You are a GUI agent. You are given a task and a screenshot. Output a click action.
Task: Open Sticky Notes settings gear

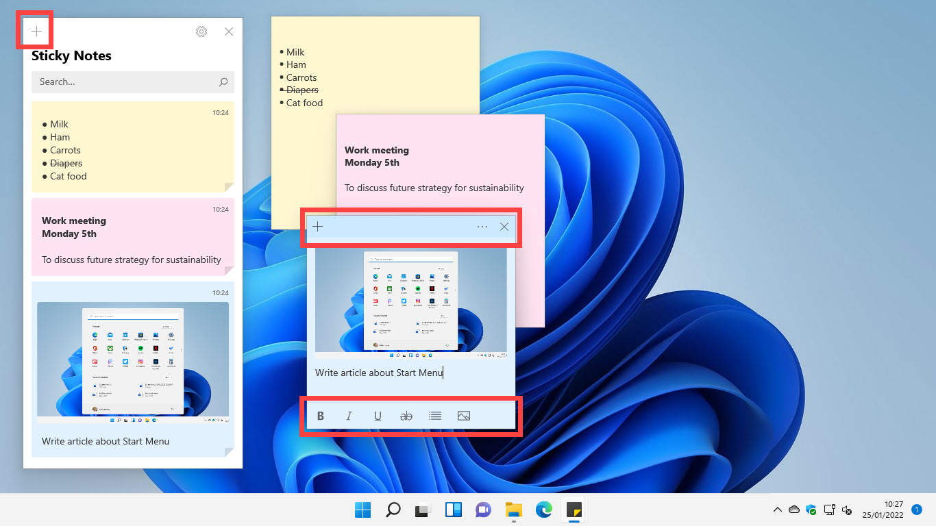[201, 32]
